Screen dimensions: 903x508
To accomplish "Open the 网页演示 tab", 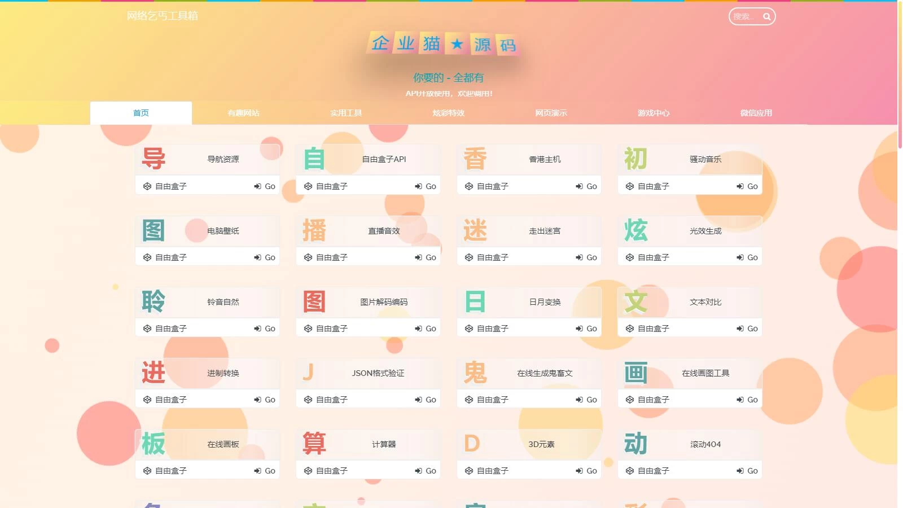I will 550,112.
